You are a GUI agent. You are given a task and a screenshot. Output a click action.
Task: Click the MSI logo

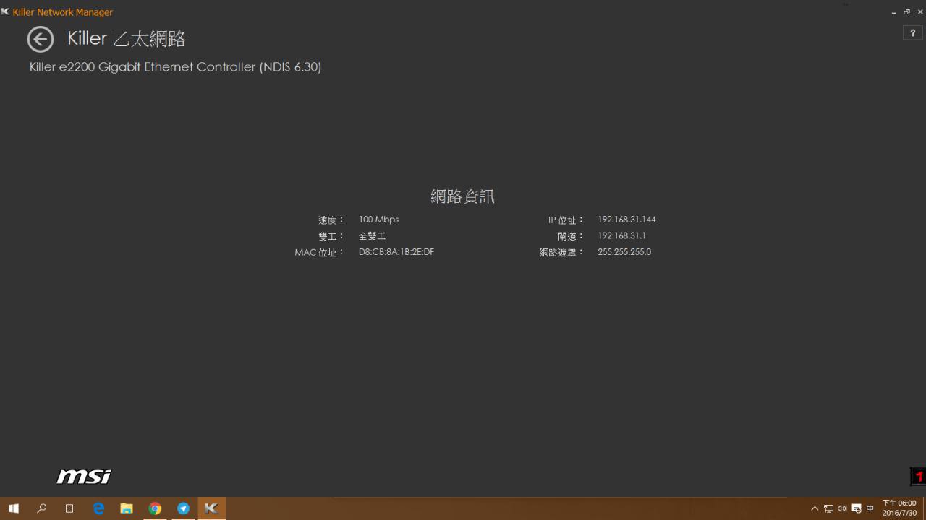84,476
